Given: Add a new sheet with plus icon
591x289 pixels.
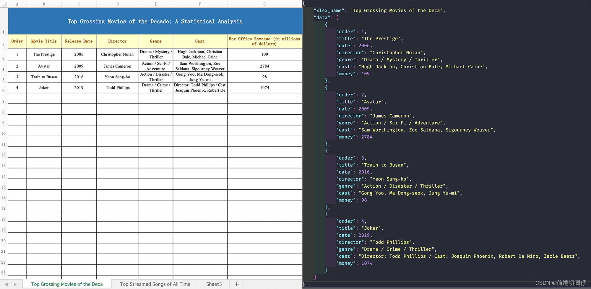Looking at the screenshot, I should 237,284.
